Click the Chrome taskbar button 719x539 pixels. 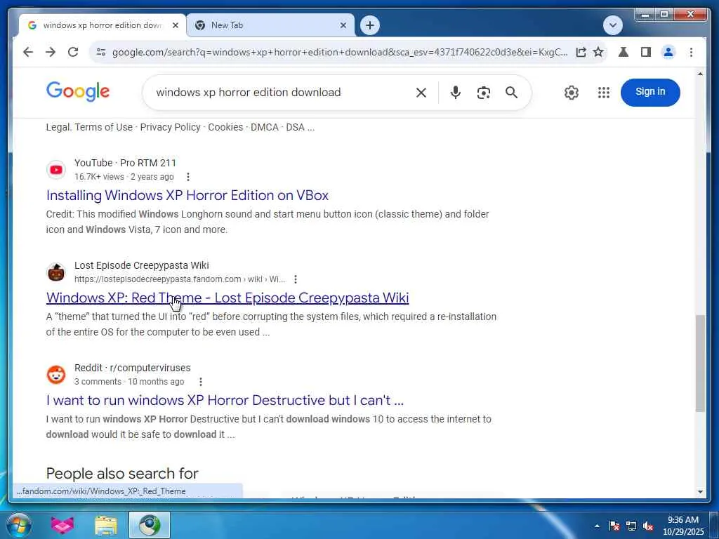click(150, 525)
